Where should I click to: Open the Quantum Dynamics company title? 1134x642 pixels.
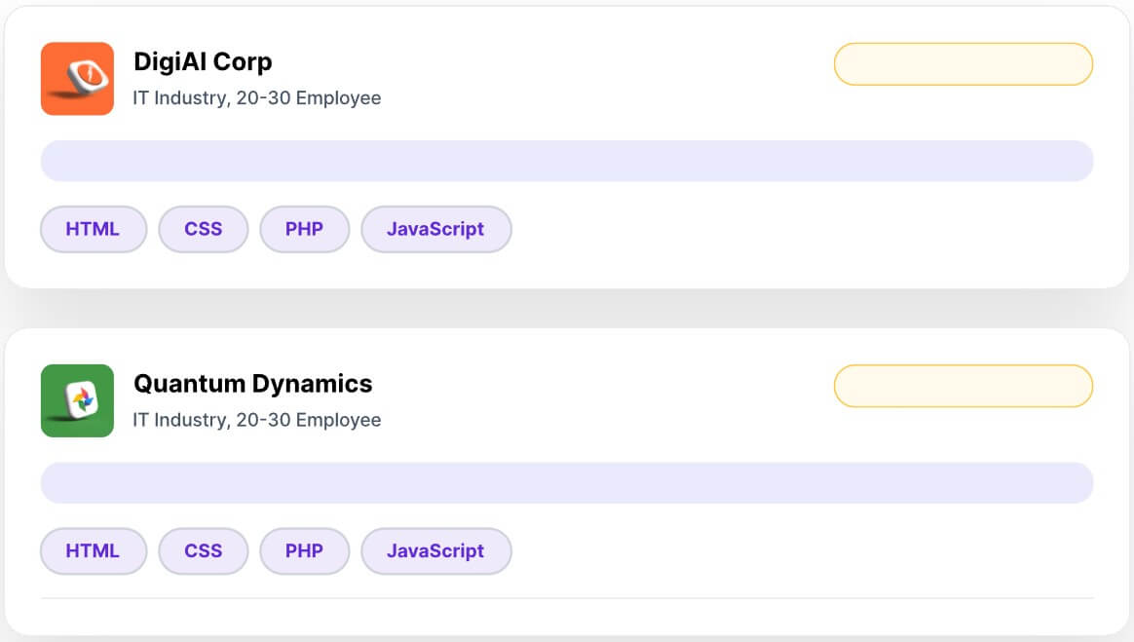253,383
